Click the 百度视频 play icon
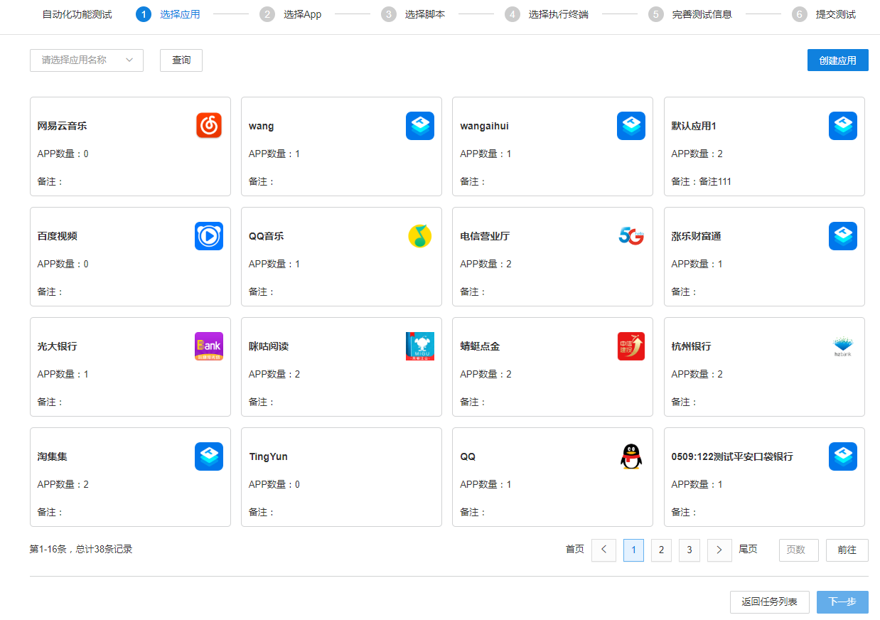The width and height of the screenshot is (880, 620). 209,236
